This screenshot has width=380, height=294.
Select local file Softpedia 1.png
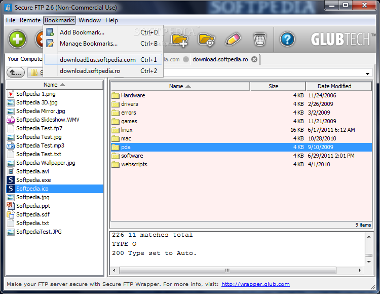pyautogui.click(x=55, y=94)
